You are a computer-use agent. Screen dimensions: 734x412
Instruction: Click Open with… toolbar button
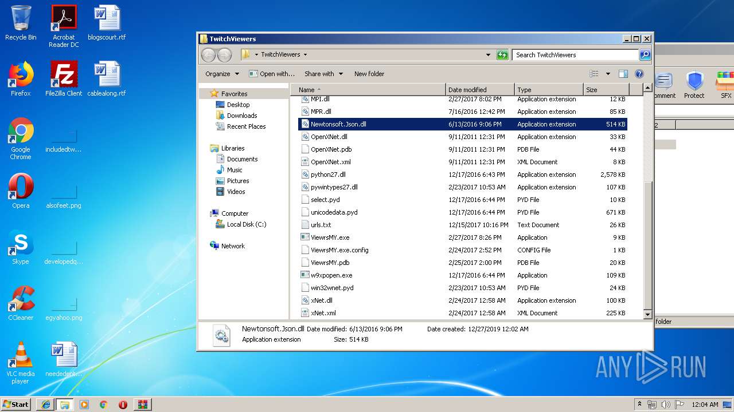coord(272,74)
